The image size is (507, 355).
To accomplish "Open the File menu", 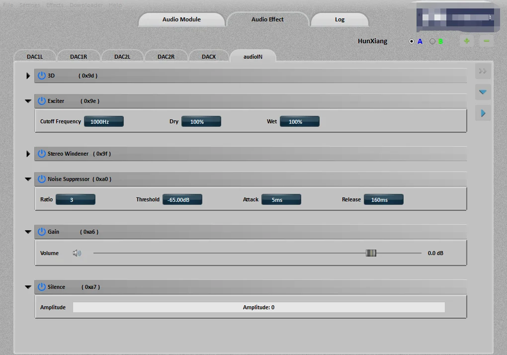I will pyautogui.click(x=8, y=5).
